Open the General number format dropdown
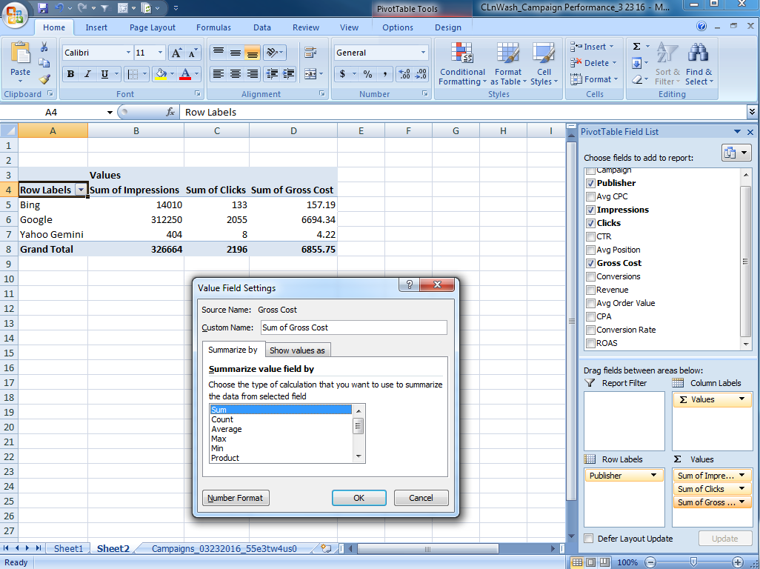 (x=423, y=53)
